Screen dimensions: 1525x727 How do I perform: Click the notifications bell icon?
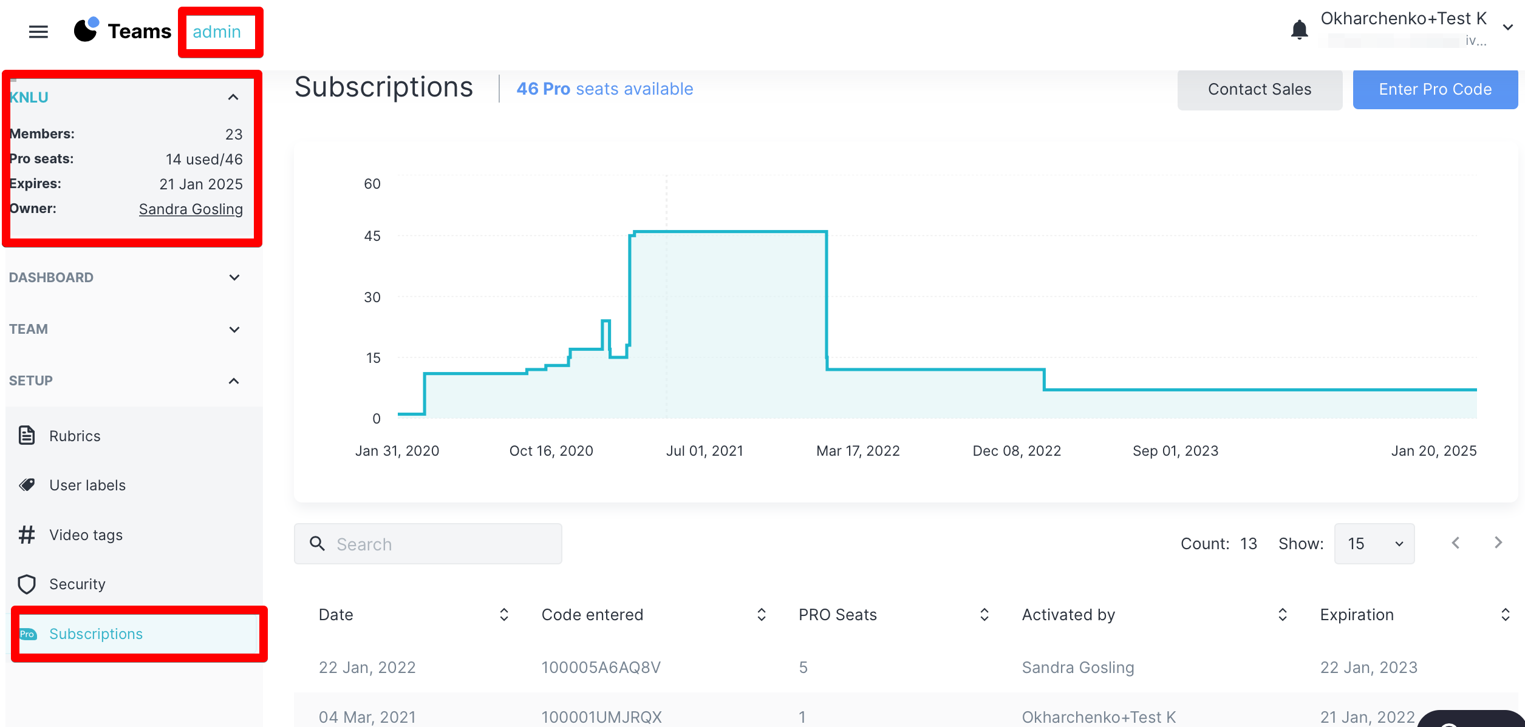(1298, 29)
